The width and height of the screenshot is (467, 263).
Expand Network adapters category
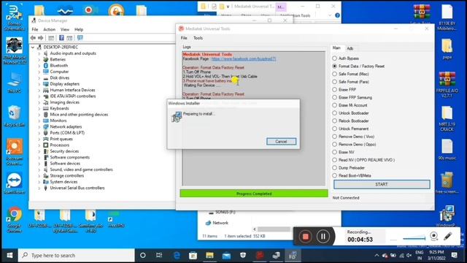pyautogui.click(x=39, y=126)
